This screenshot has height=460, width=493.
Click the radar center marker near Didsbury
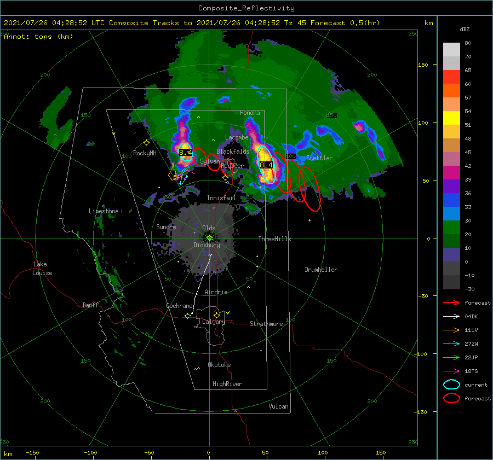(x=209, y=238)
